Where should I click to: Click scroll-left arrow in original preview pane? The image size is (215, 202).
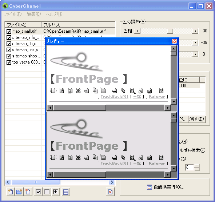click(x=50, y=108)
